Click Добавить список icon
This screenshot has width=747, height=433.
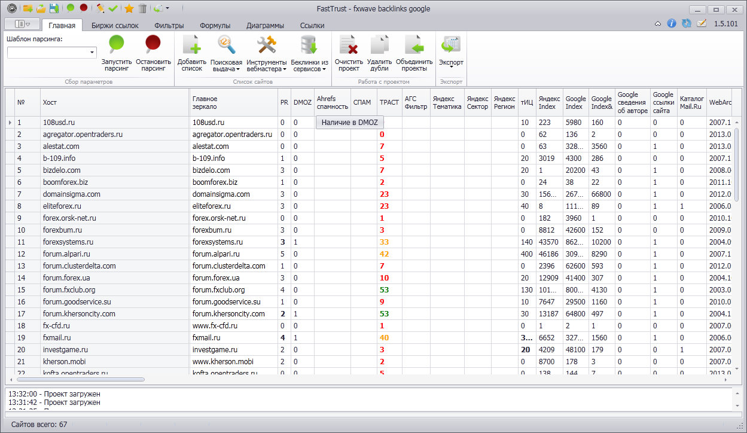(x=192, y=53)
